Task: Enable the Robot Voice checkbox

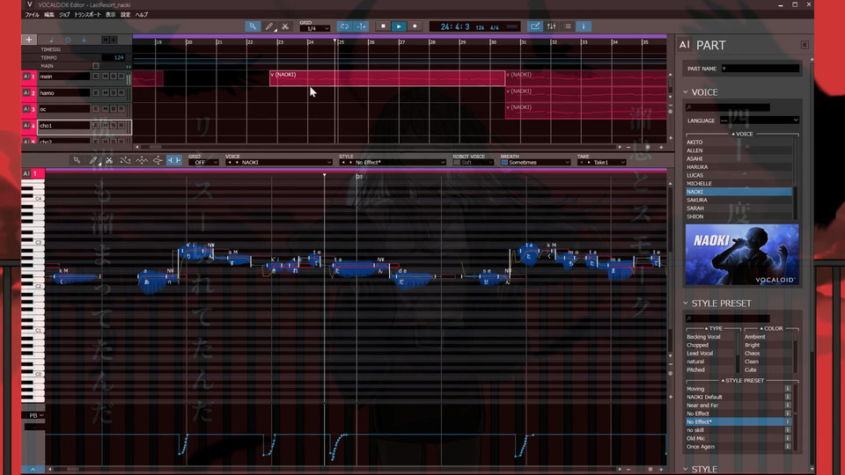Action: tap(457, 163)
